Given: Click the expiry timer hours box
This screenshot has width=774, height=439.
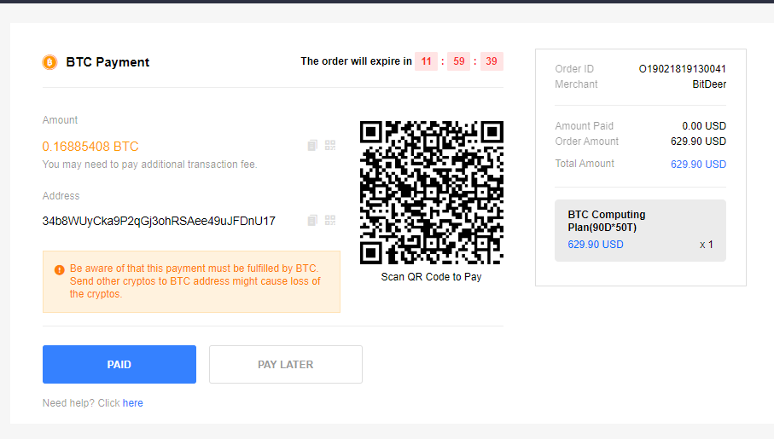Looking at the screenshot, I should coord(426,61).
